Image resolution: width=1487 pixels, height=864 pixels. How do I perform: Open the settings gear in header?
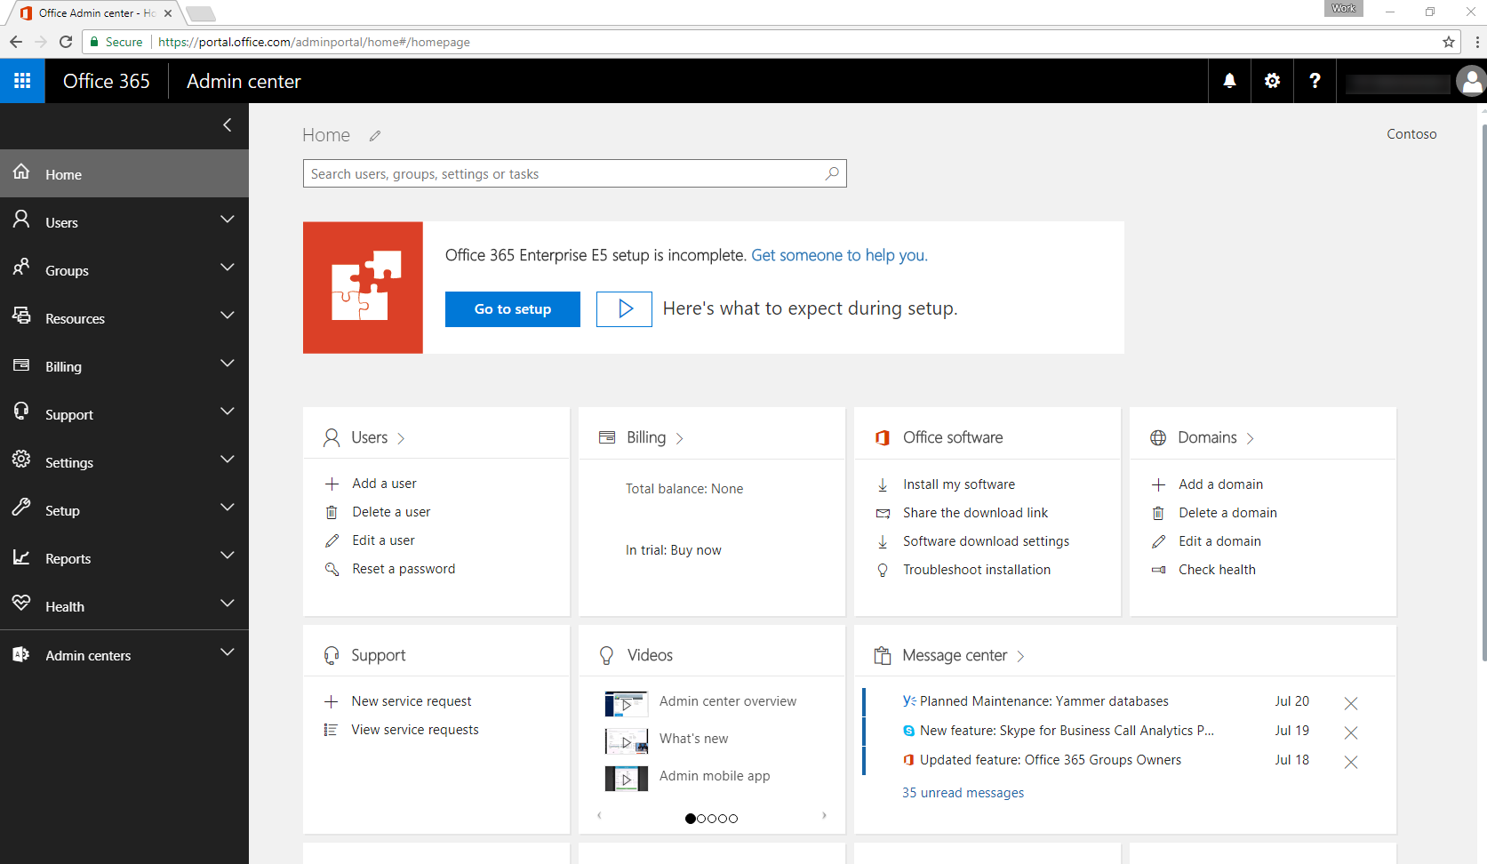(1272, 81)
